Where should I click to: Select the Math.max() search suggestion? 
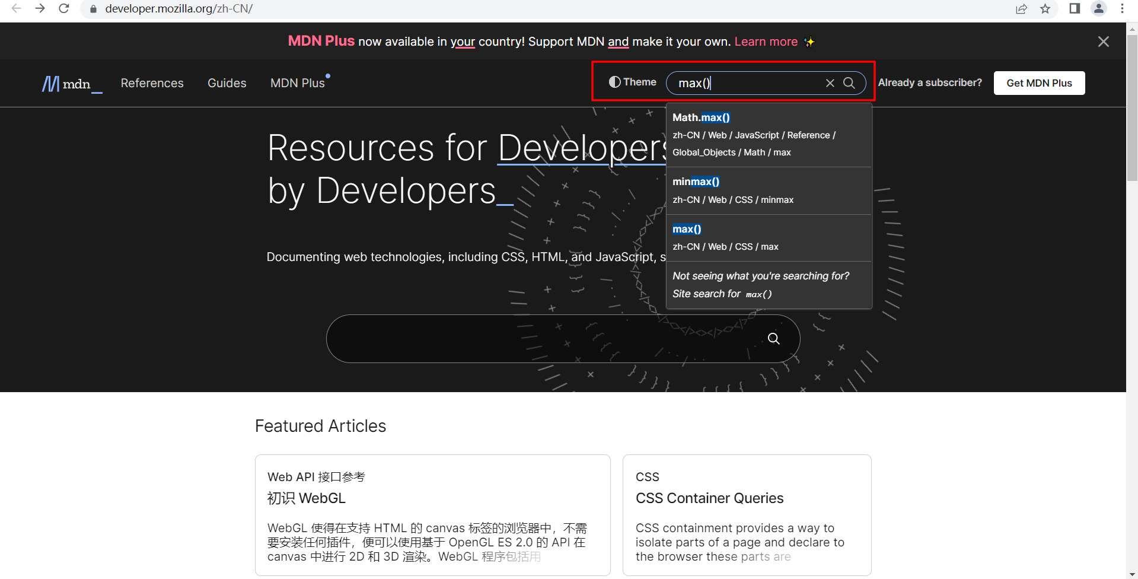click(x=769, y=135)
